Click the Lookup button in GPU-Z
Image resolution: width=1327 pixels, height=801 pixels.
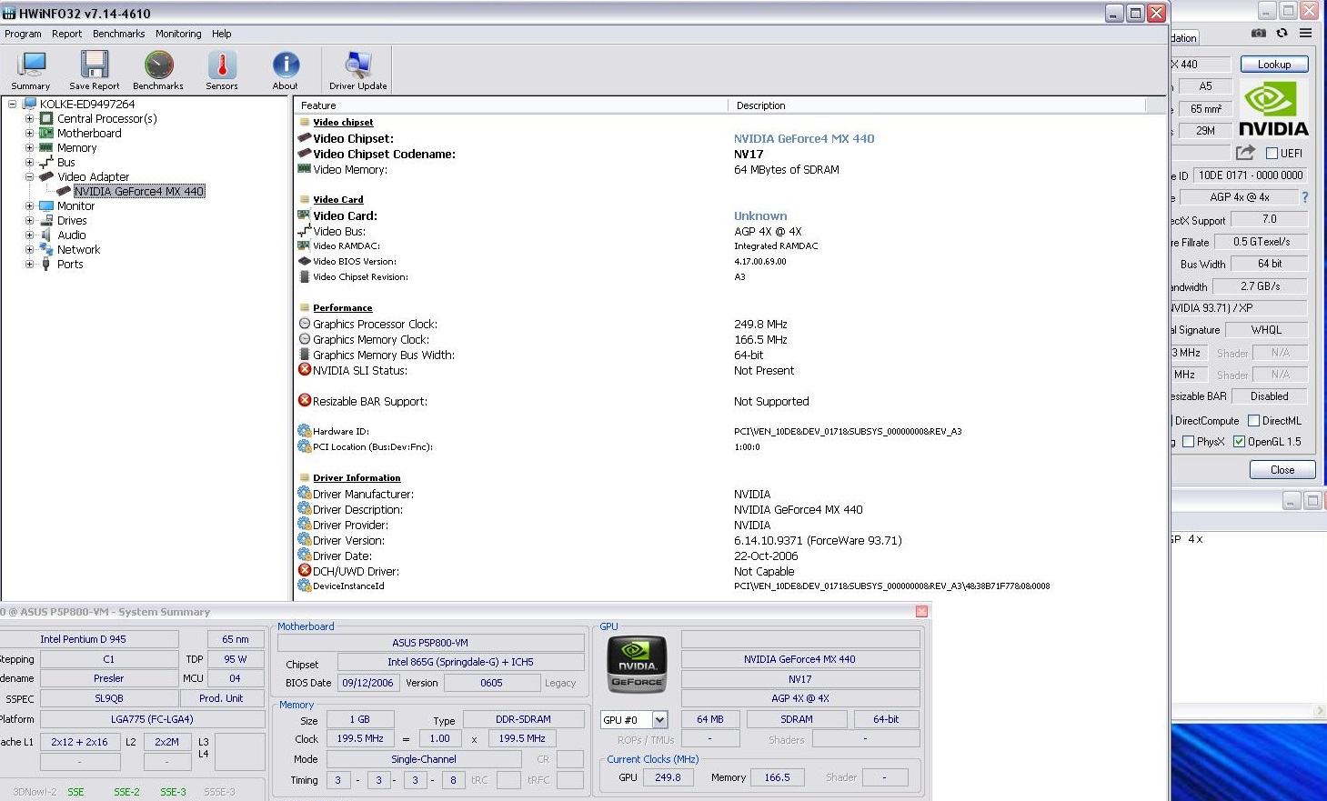coord(1273,65)
